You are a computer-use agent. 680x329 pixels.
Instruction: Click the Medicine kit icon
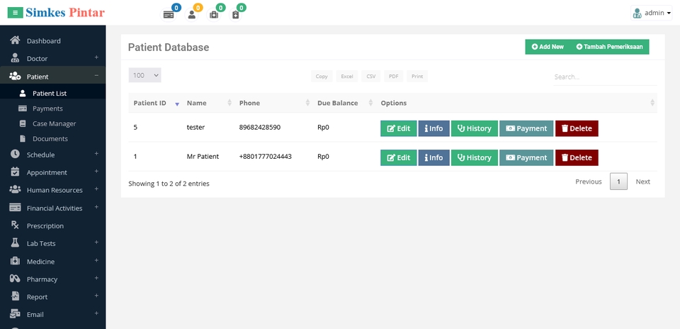pos(15,261)
